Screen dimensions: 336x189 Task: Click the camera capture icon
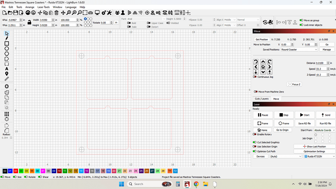point(91,13)
